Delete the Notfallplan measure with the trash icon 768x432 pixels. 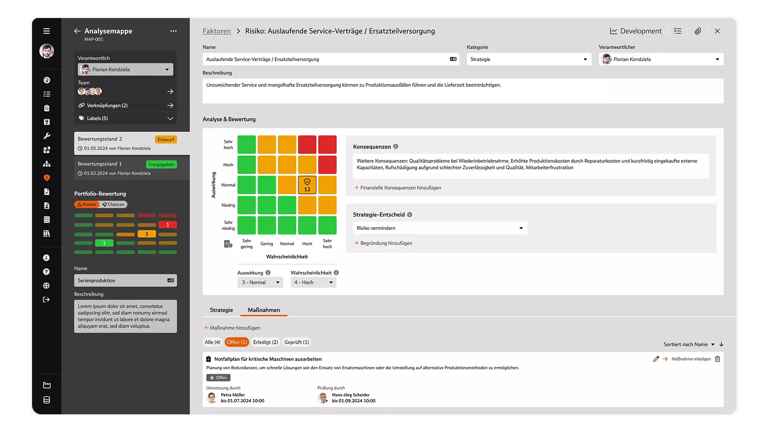[x=718, y=359]
